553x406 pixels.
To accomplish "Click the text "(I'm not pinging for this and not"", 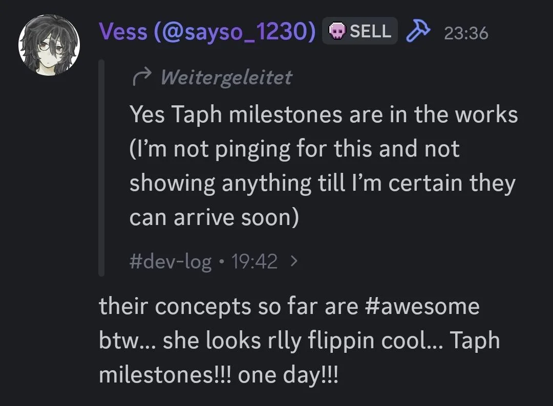I will 294,149.
